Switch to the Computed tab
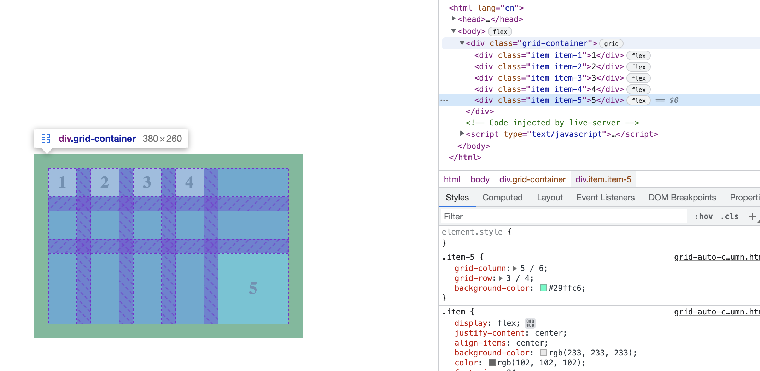This screenshot has width=760, height=371. pos(502,198)
